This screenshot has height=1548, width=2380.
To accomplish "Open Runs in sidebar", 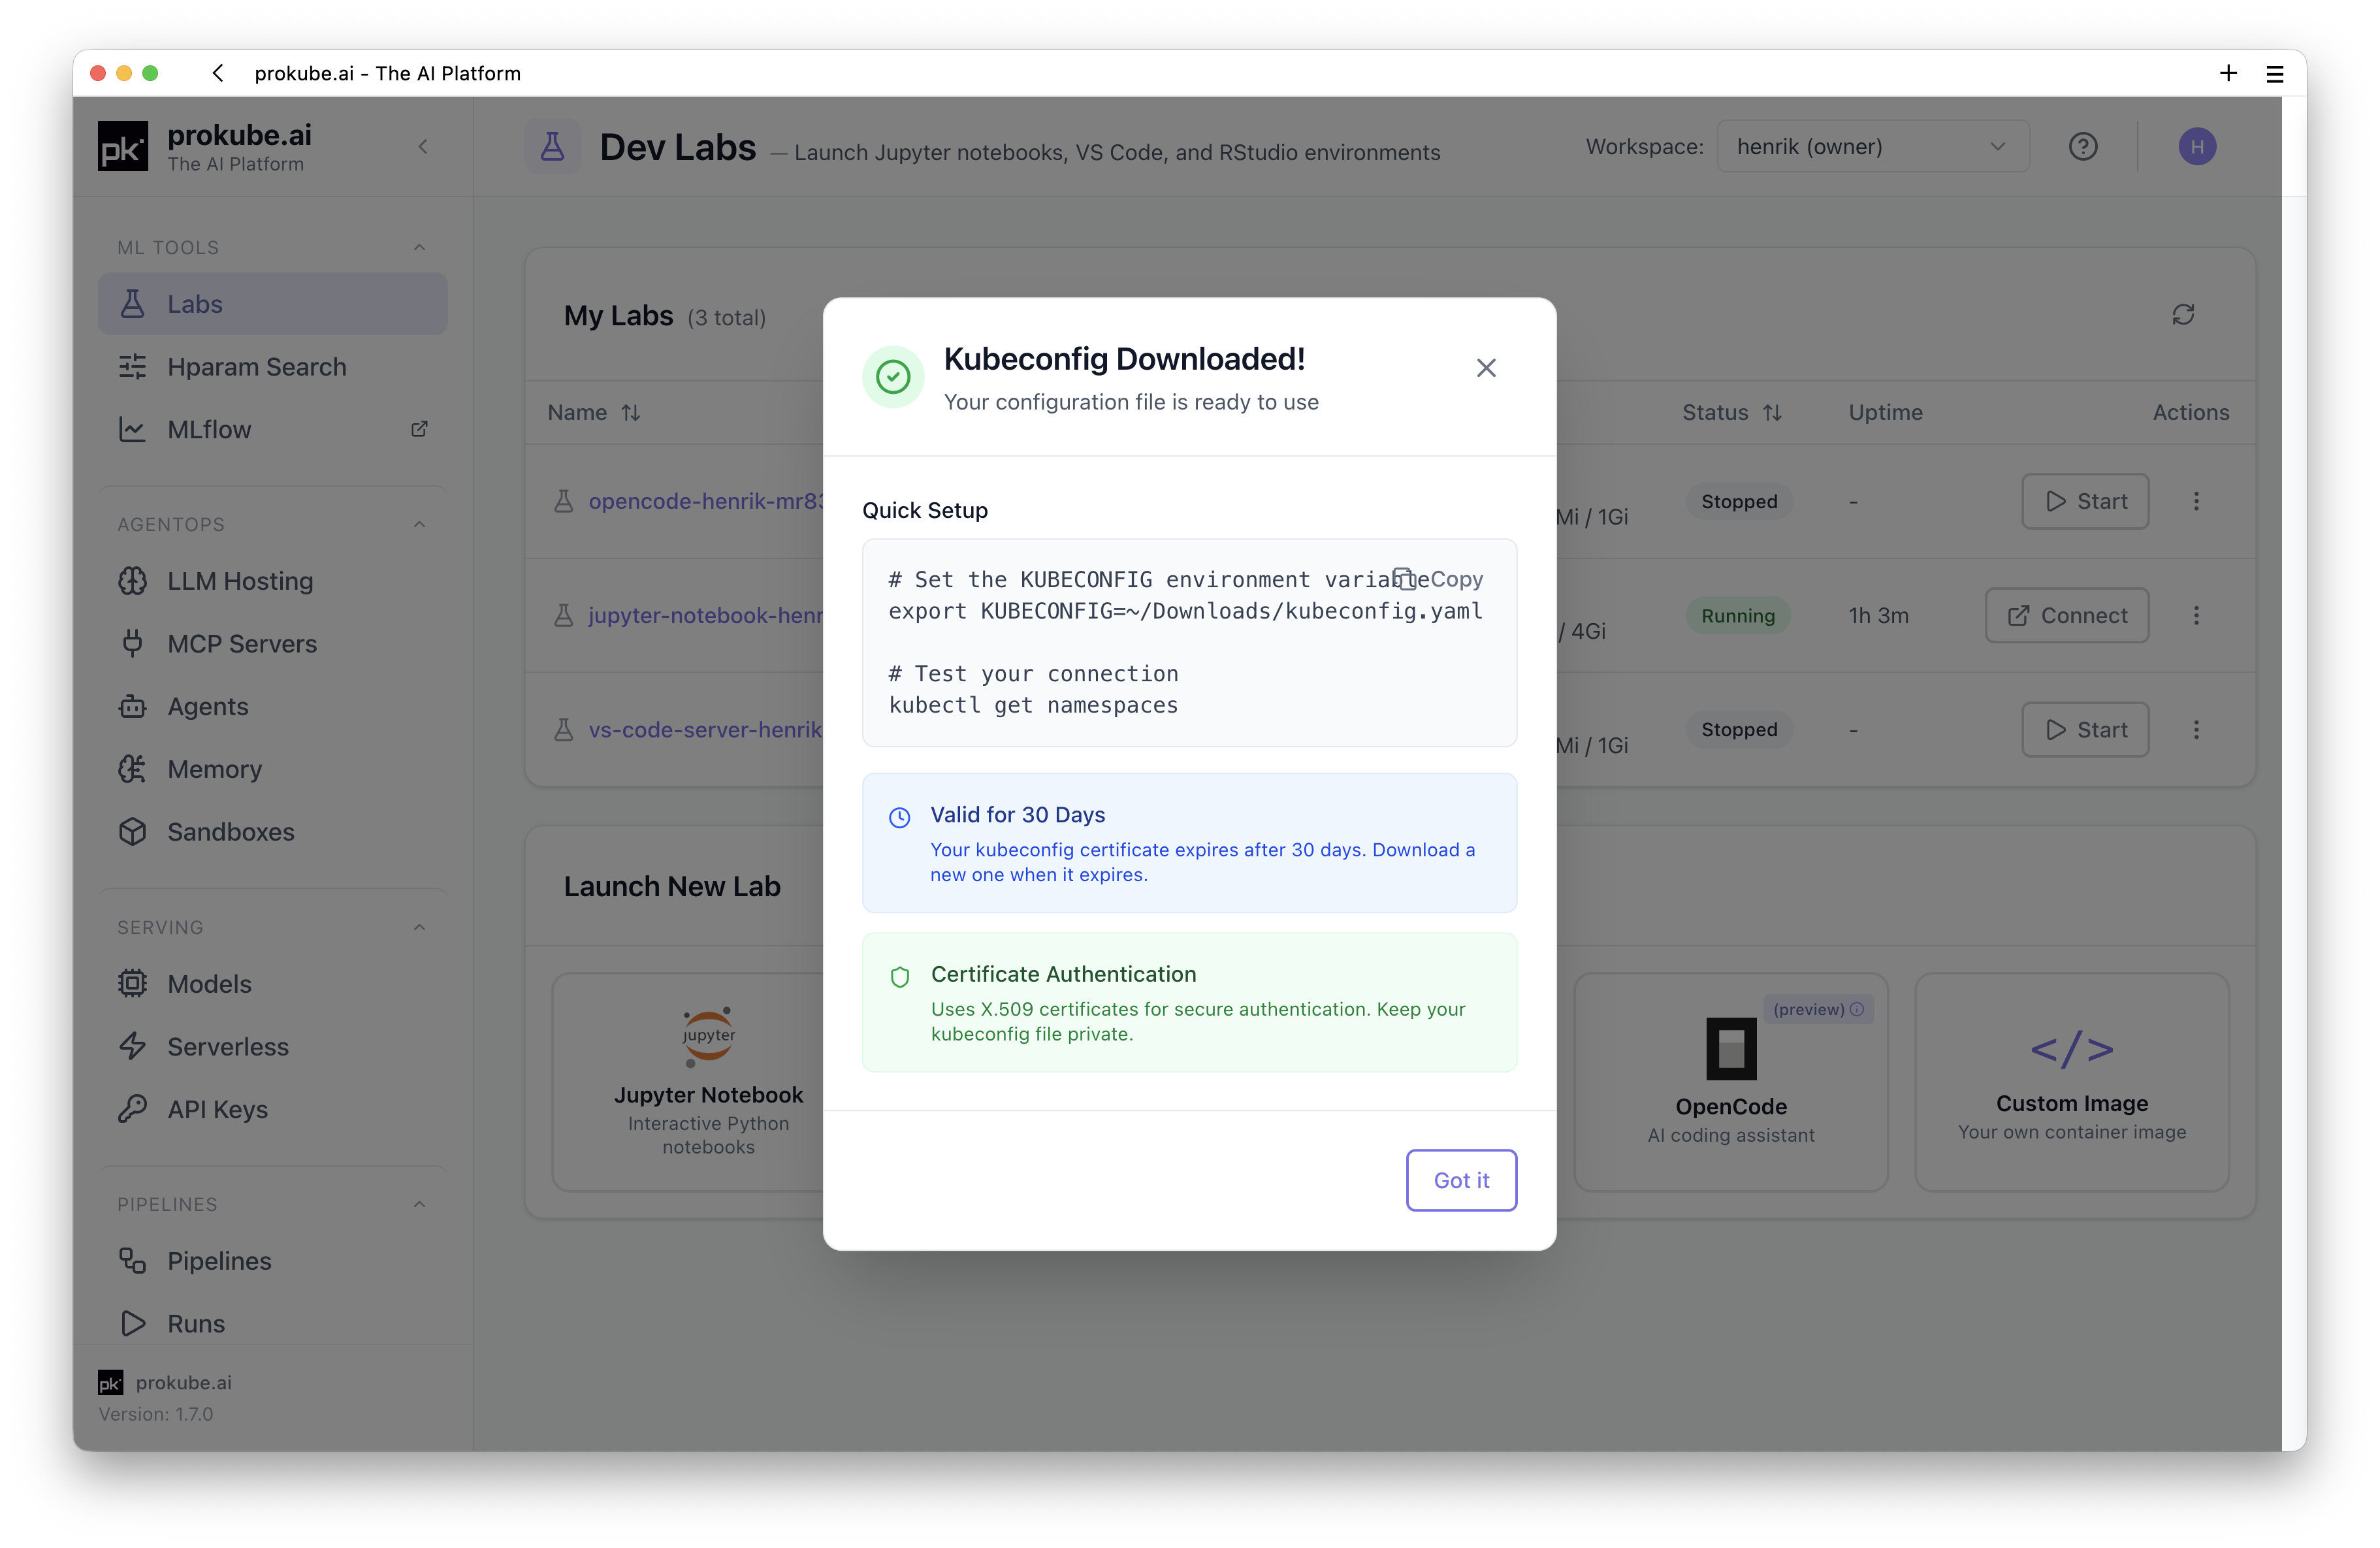I will coord(272,1324).
